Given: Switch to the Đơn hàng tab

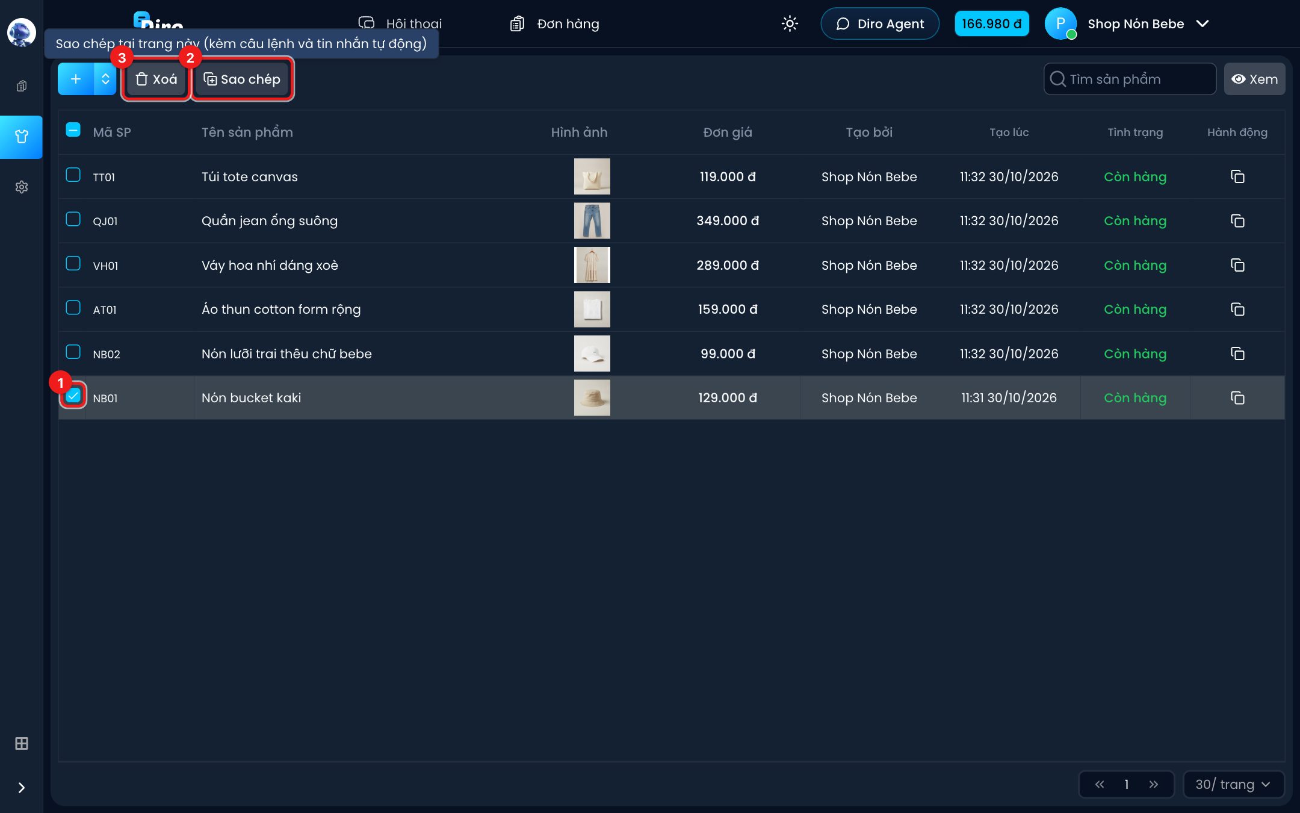Looking at the screenshot, I should [x=555, y=23].
